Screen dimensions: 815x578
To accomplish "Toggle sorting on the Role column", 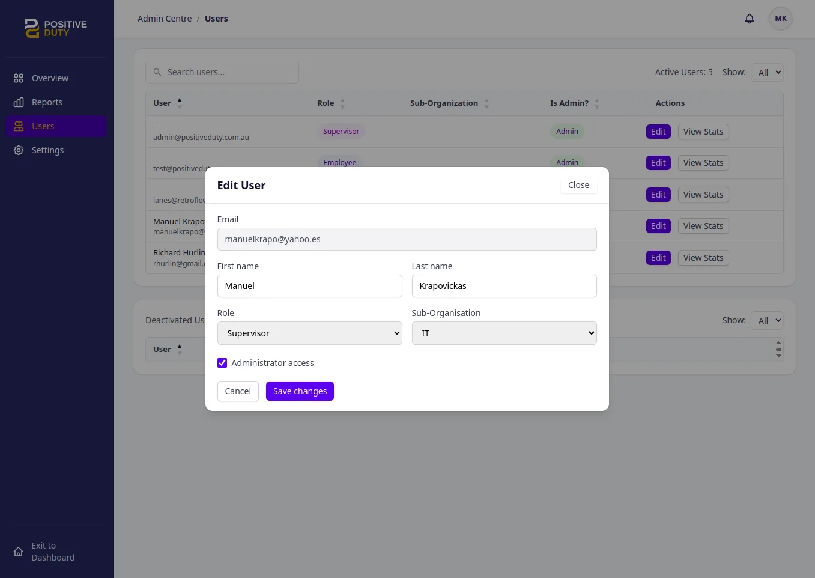I will coord(343,103).
